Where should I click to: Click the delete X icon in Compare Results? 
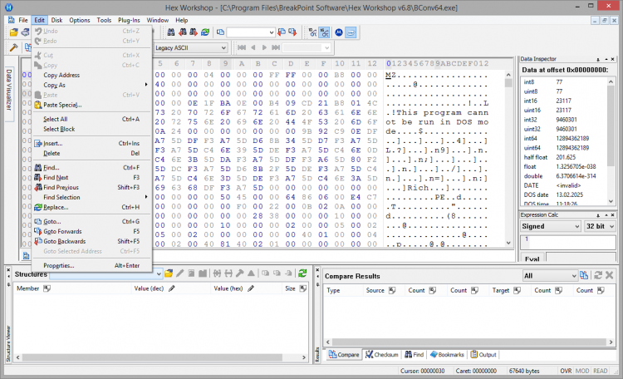(609, 275)
